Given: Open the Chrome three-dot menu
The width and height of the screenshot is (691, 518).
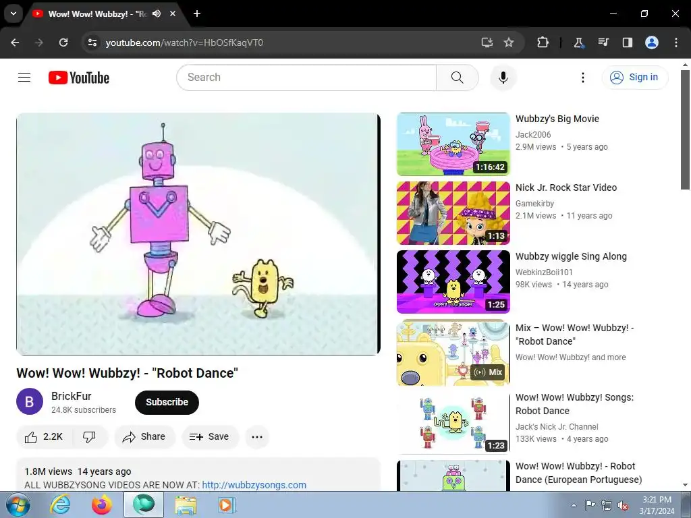Looking at the screenshot, I should click(675, 42).
